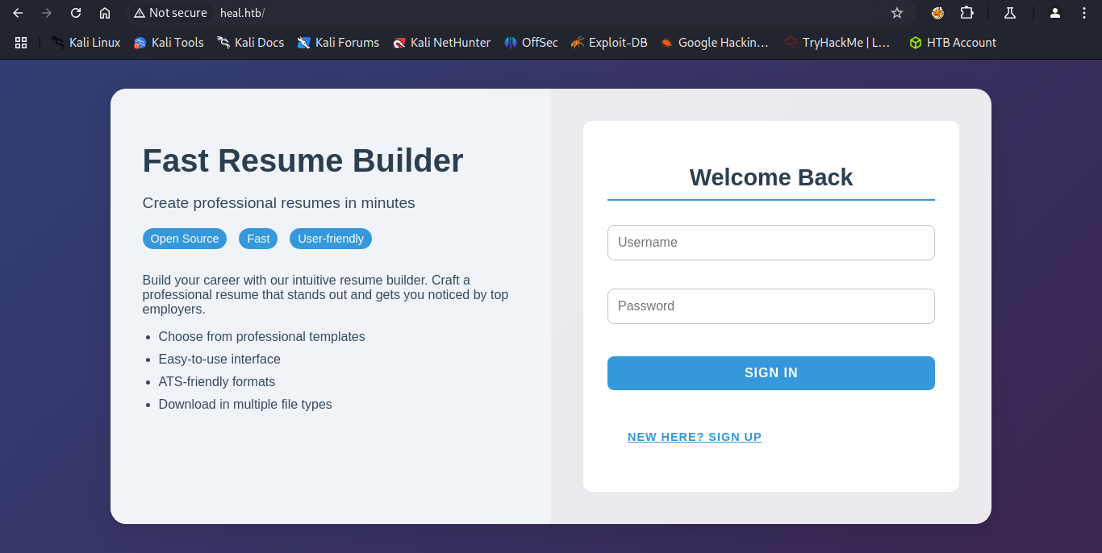
Task: Open the Kali Docs bookmark
Action: (250, 43)
